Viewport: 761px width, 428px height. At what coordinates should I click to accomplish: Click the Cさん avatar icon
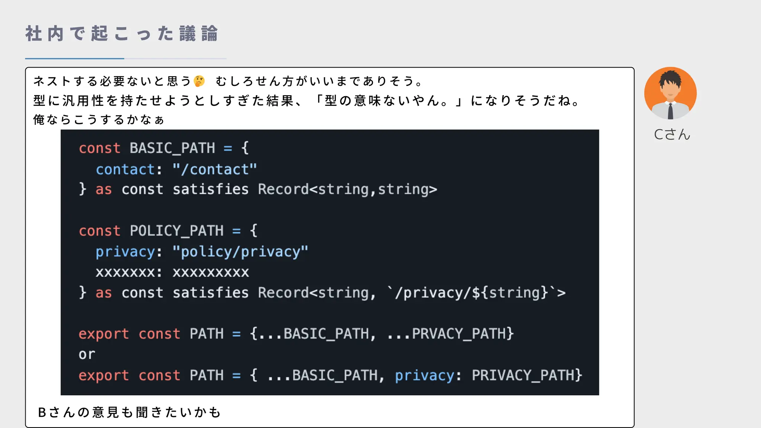670,93
